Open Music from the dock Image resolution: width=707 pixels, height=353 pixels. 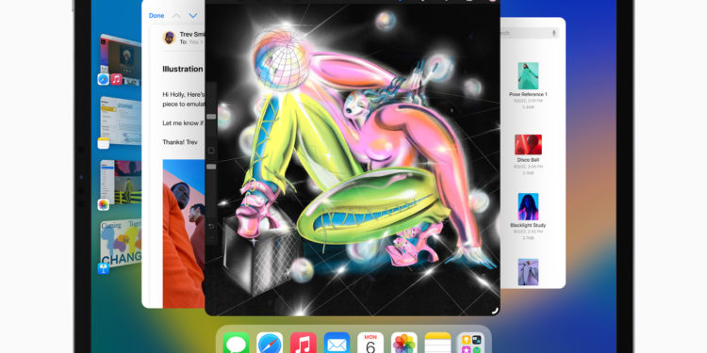[x=303, y=343]
